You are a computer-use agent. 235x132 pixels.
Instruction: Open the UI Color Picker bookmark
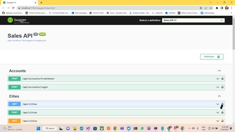(x=59, y=13)
